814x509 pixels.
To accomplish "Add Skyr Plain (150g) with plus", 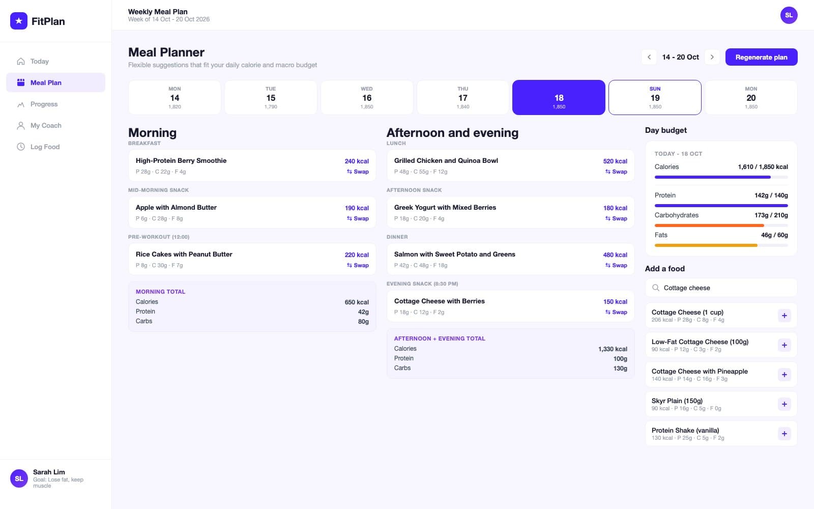I will point(784,404).
